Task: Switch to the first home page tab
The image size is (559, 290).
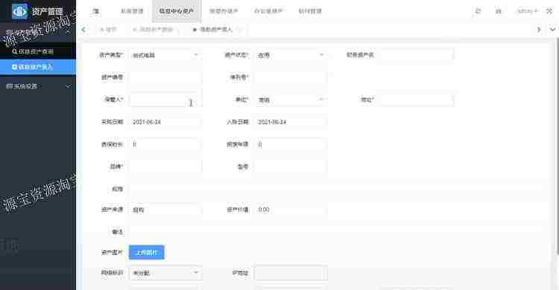Action: pyautogui.click(x=108, y=30)
